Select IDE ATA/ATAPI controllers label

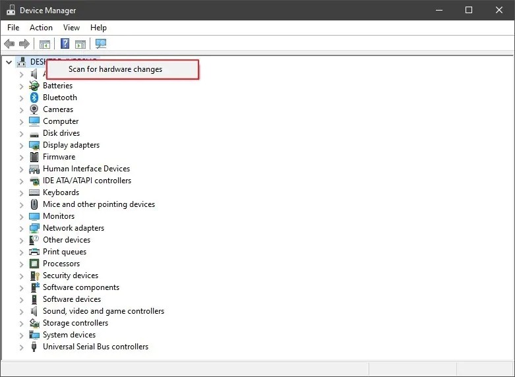pyautogui.click(x=87, y=181)
